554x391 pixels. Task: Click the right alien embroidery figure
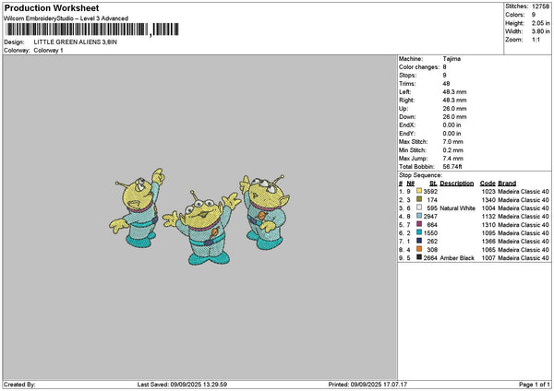265,212
